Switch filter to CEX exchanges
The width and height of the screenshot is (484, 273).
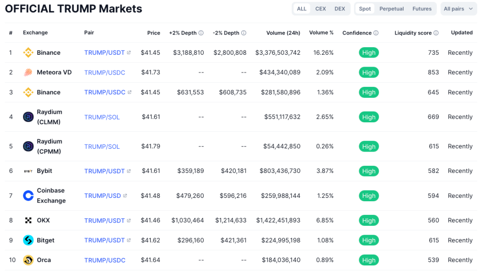coord(320,9)
